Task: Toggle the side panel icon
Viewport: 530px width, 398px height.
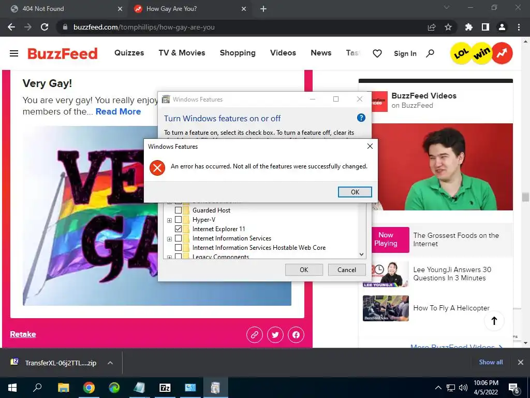Action: [485, 27]
